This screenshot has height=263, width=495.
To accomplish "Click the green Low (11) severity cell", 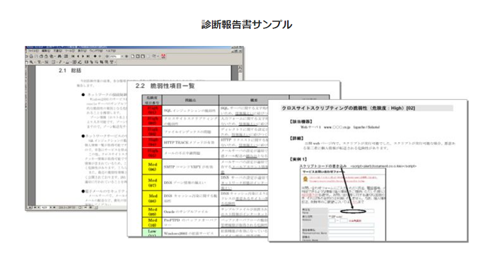I will pyautogui.click(x=152, y=233).
